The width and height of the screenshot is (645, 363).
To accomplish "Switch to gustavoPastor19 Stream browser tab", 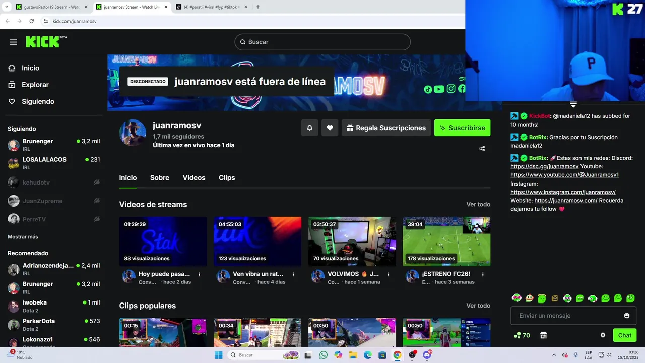I will [x=51, y=7].
